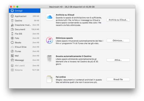
Task: Zoom window with the green button
Action: (x=17, y=7)
